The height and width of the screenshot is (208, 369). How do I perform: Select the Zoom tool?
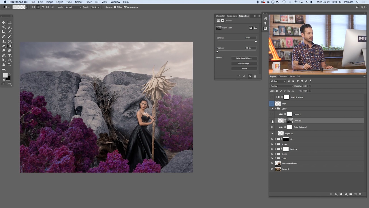[x=10, y=65]
